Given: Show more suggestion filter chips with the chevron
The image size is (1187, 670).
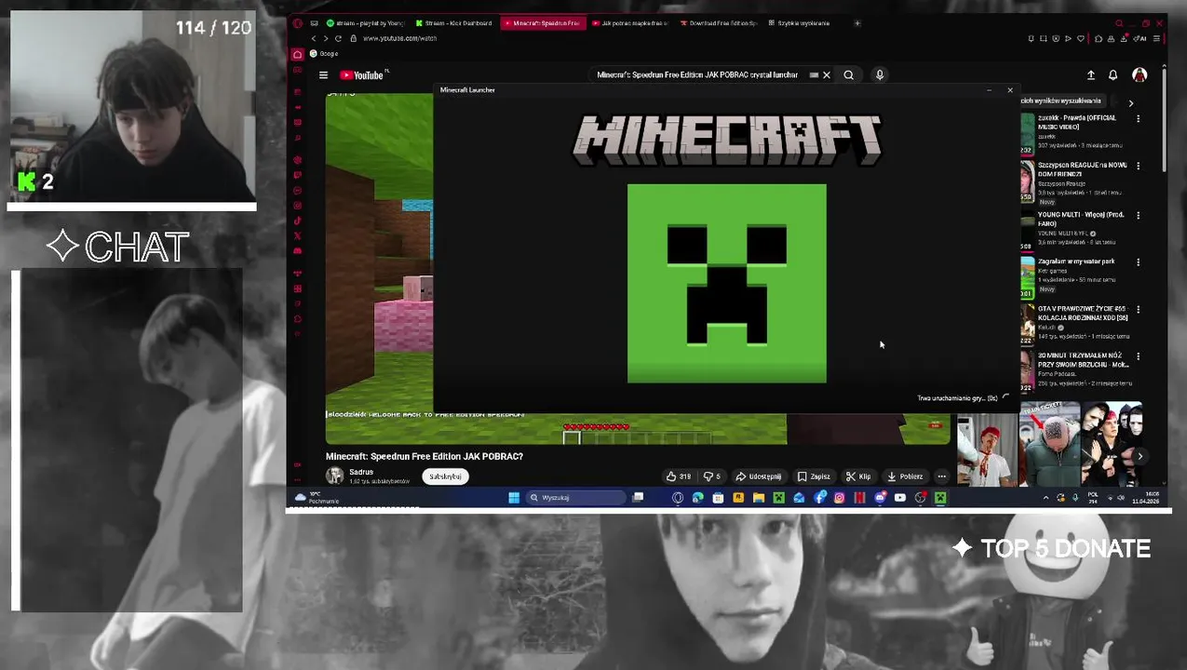Looking at the screenshot, I should [x=1131, y=103].
